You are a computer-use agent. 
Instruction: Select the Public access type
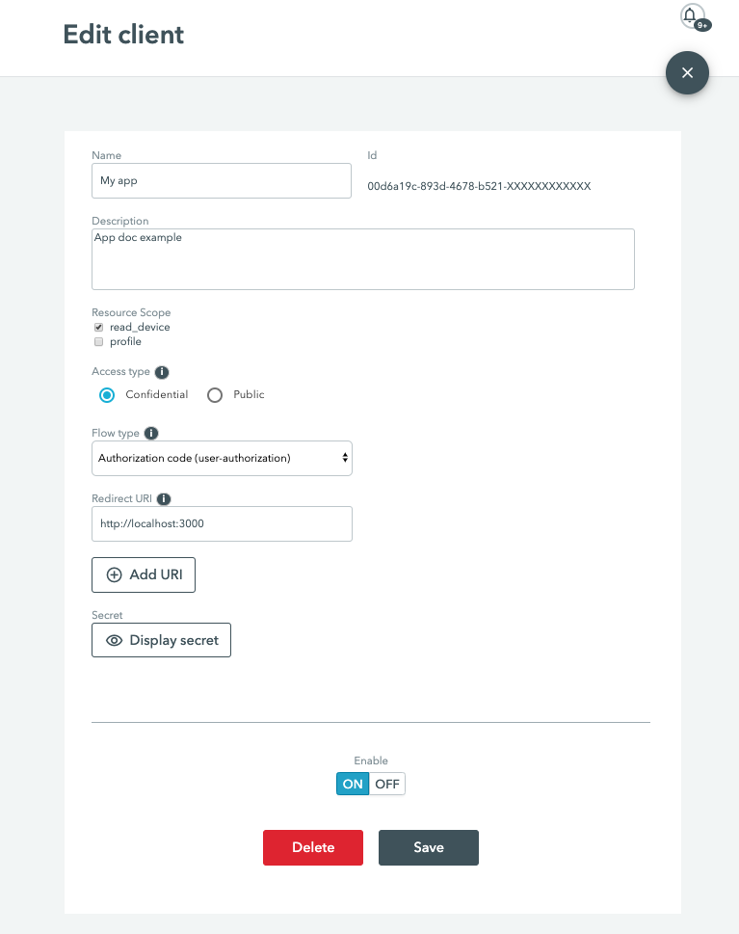click(215, 395)
